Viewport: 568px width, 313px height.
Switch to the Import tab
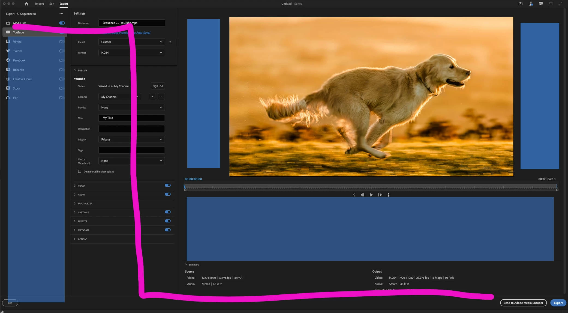tap(39, 4)
